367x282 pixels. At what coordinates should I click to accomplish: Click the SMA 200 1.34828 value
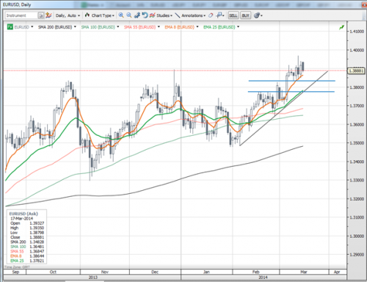point(37,242)
